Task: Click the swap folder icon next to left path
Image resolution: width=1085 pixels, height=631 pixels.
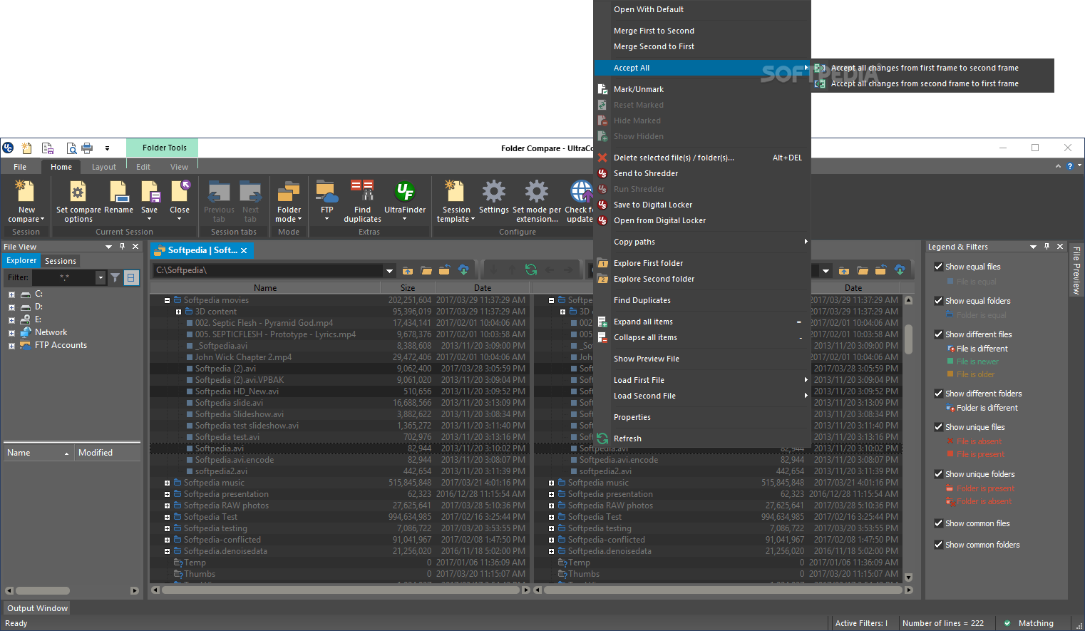Action: click(x=445, y=270)
